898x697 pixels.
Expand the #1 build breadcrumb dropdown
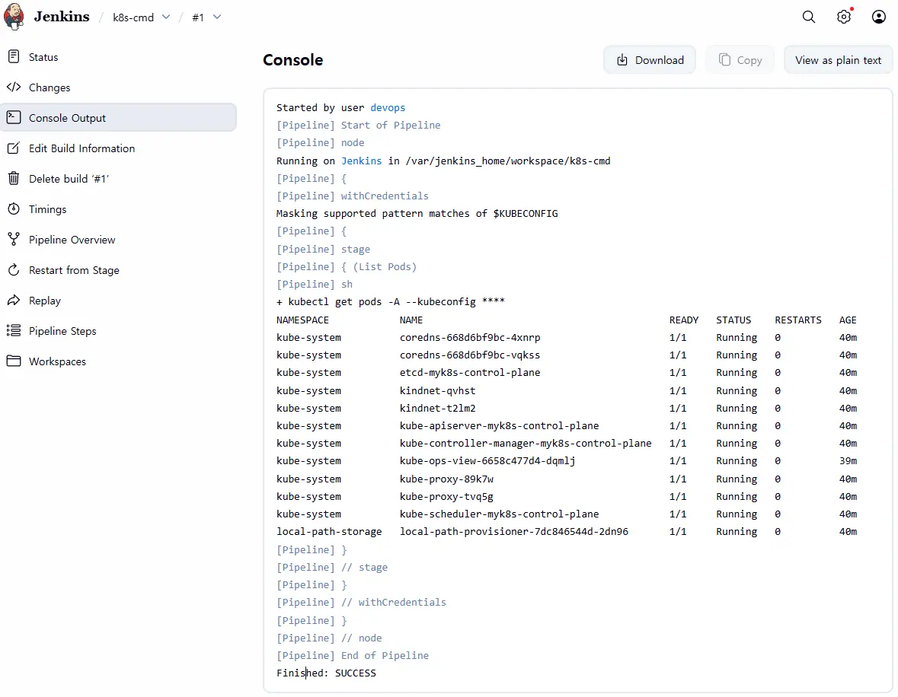click(217, 18)
